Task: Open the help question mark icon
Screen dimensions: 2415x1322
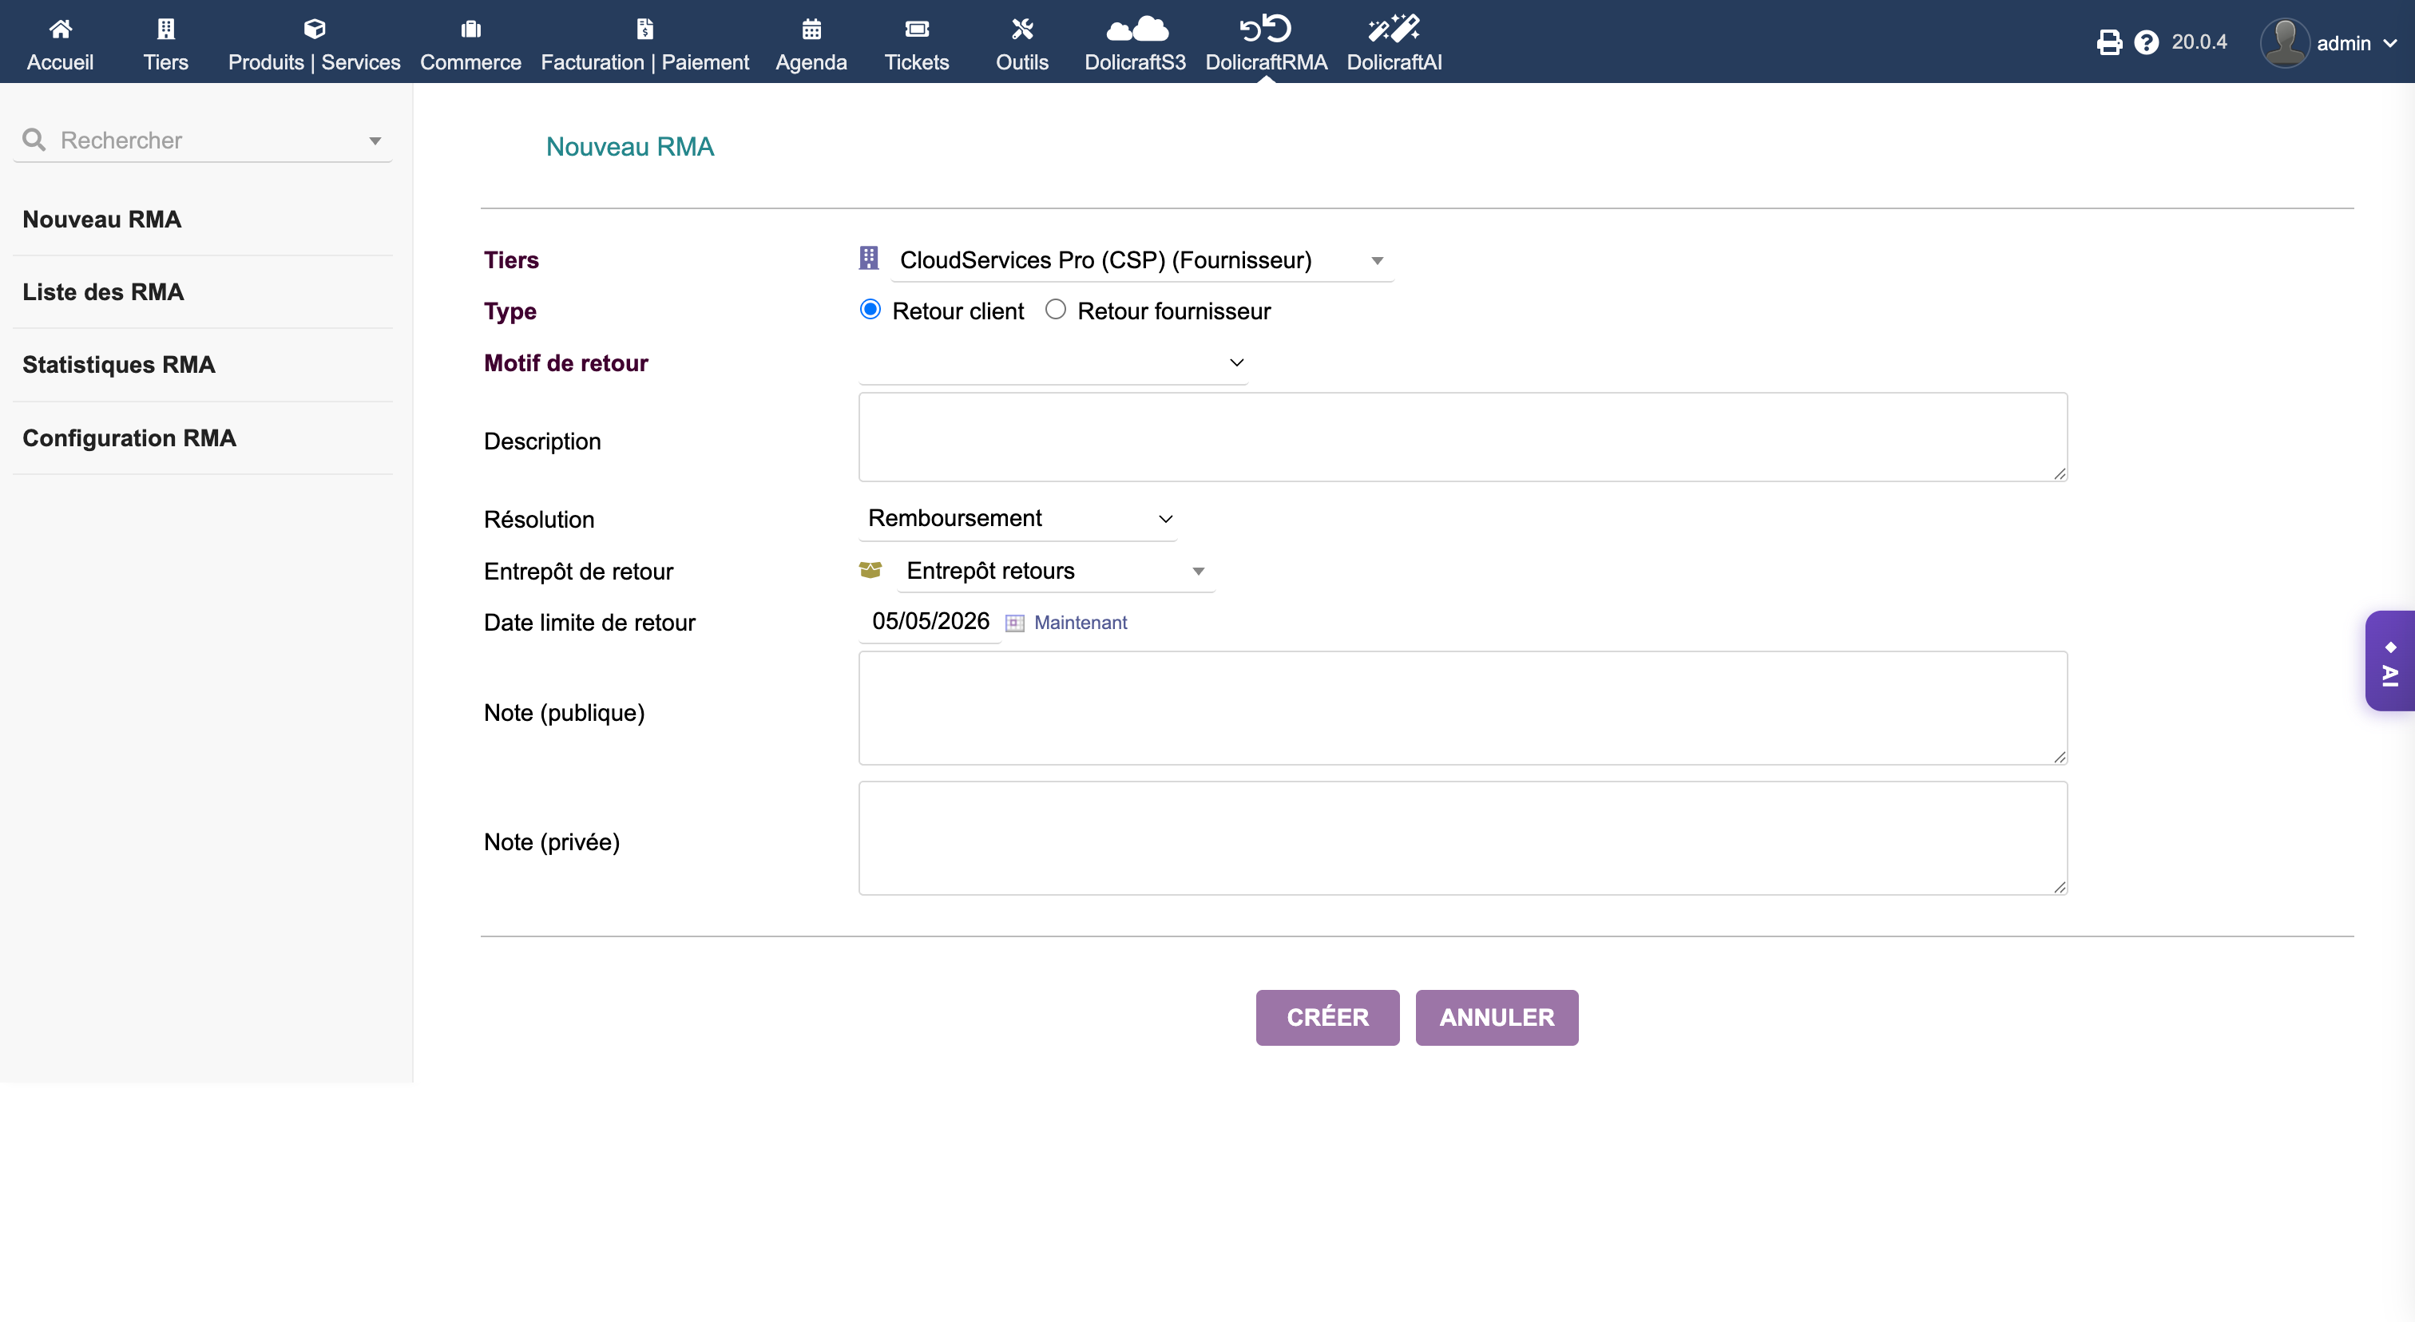Action: (x=2146, y=42)
